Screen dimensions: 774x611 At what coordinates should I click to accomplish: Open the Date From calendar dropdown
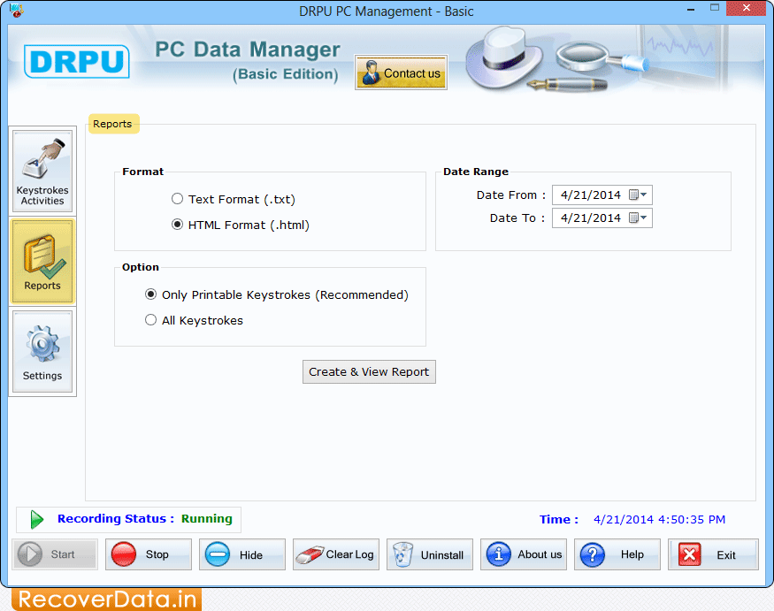click(x=638, y=195)
